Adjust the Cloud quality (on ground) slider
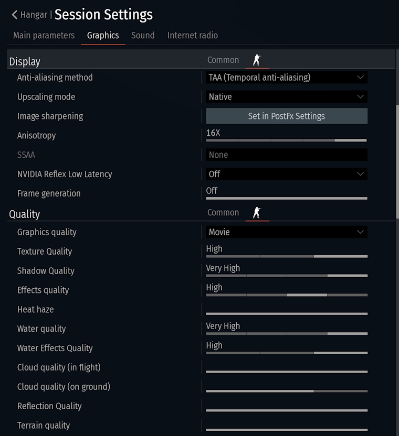Screen dimensions: 399x436 tap(287, 391)
